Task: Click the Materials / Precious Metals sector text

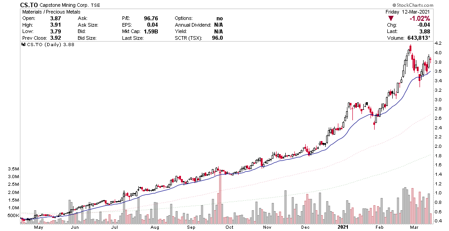Action: [x=51, y=12]
